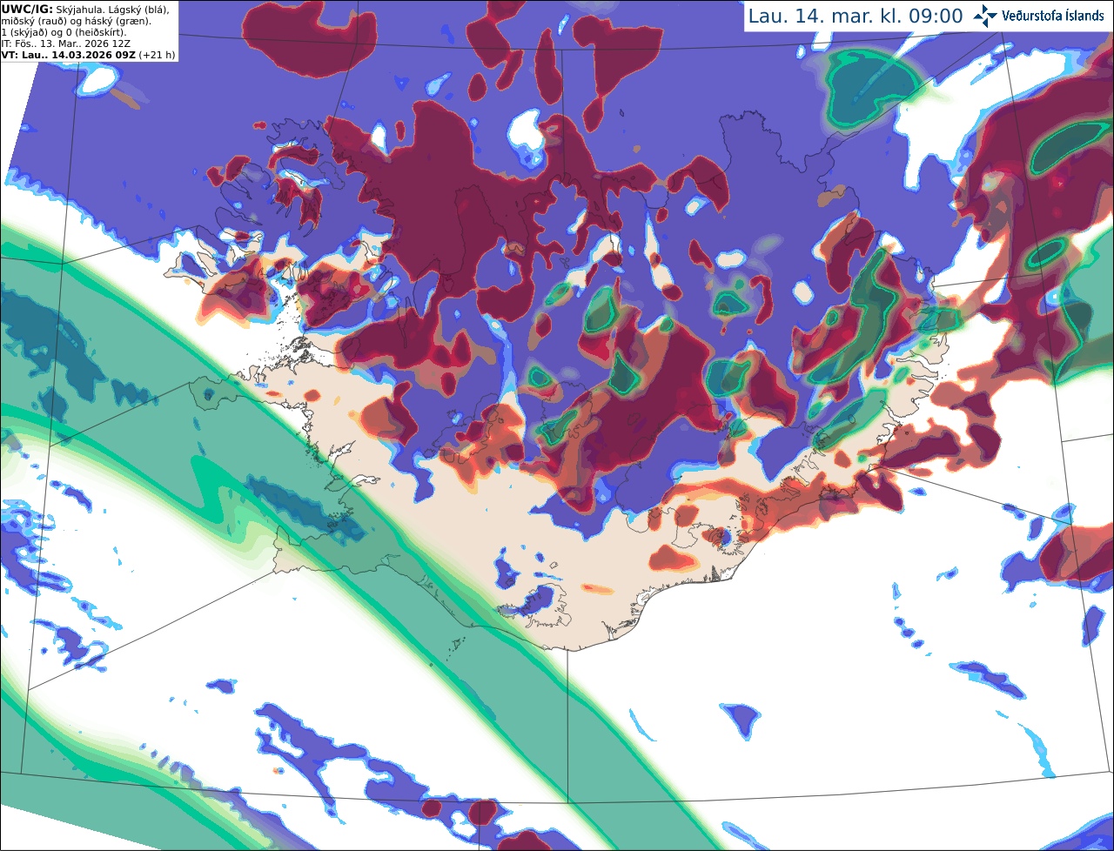Click the 'UWC/IG:' bold legend heading
Image resolution: width=1114 pixels, height=851 pixels.
(27, 9)
